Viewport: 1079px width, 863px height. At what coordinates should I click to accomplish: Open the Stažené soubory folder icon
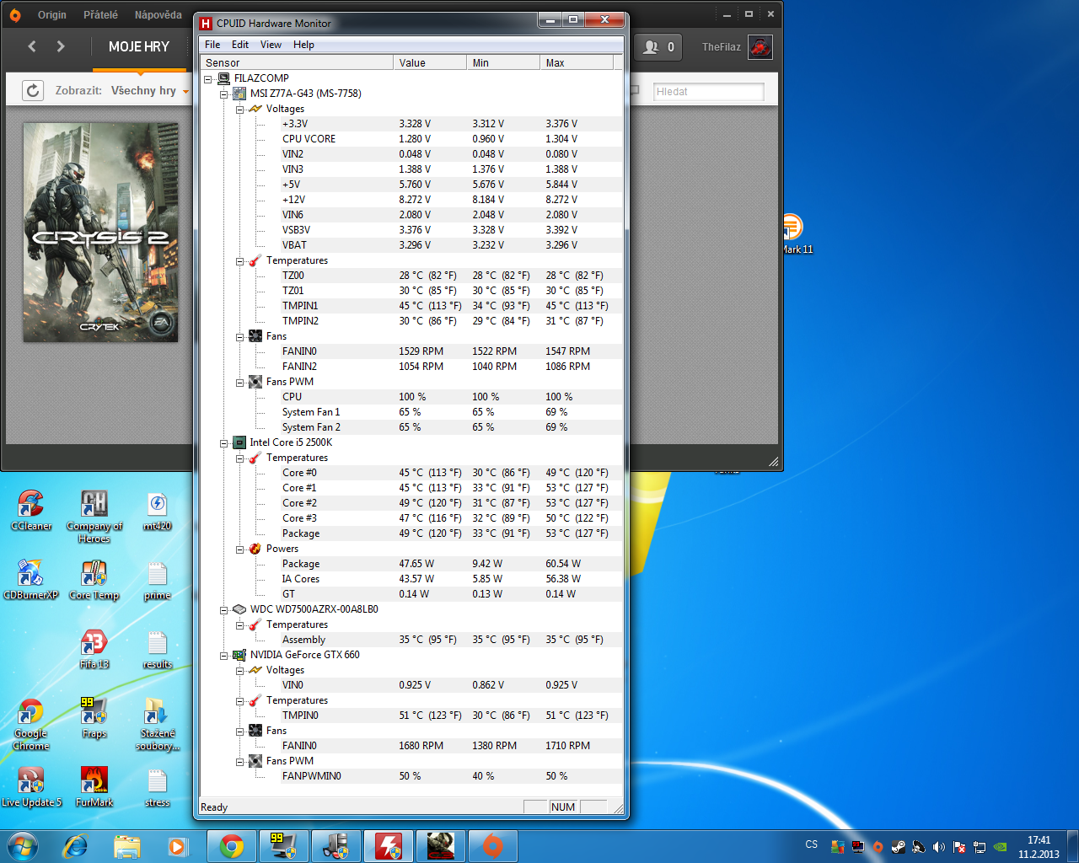[158, 724]
